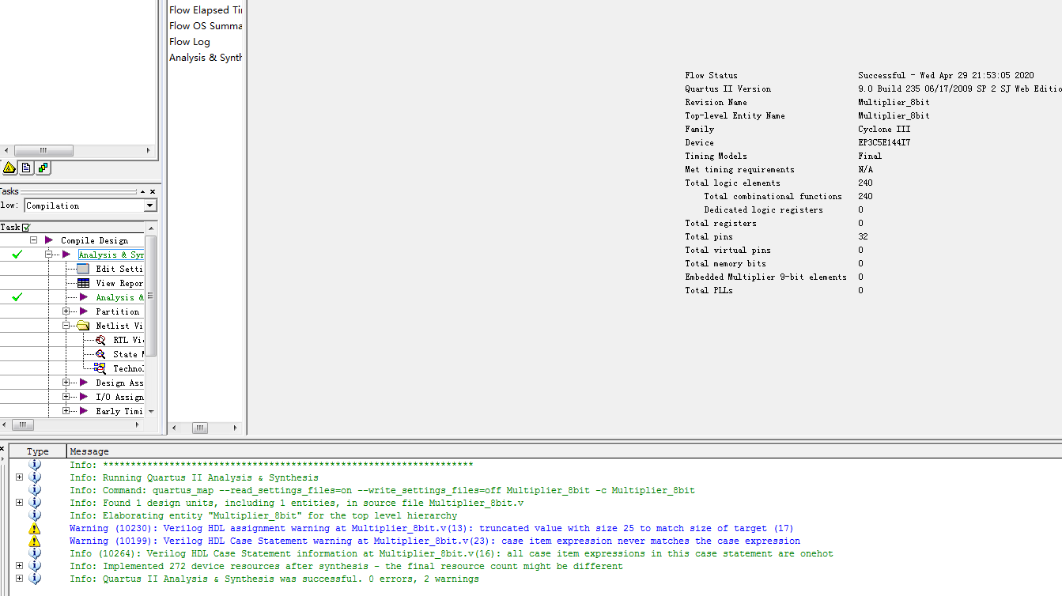Click the Edit Settings task icon
The image size is (1062, 596).
click(83, 269)
